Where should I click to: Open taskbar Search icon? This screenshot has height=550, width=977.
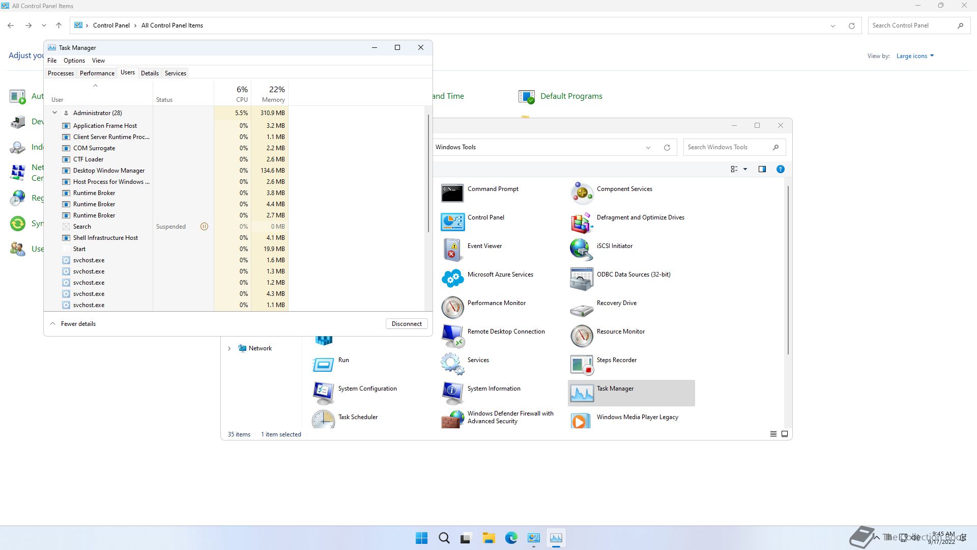[444, 538]
